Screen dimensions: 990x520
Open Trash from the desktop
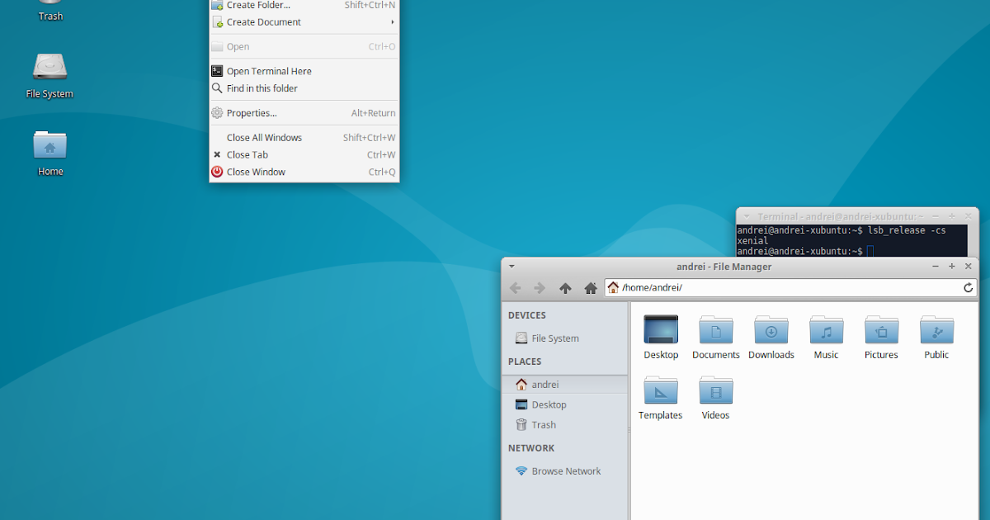pos(49,12)
